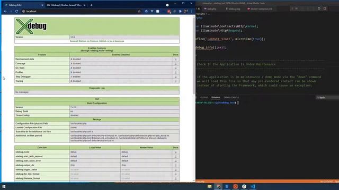Image resolution: width=339 pixels, height=190 pixels.
Task: Reload the localhost page
Action: [16, 11]
